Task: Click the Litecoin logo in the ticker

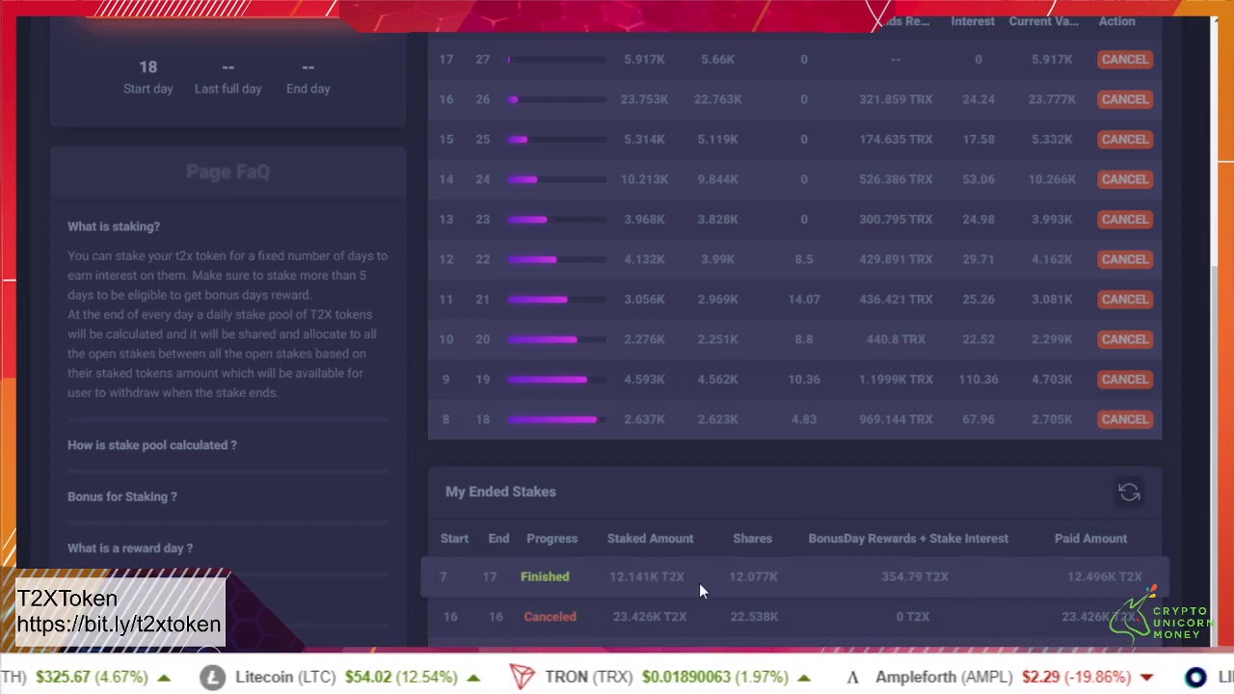Action: point(212,677)
